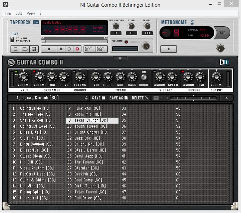The width and height of the screenshot is (241, 213).
Task: Open the Edit menu
Action: (19, 13)
